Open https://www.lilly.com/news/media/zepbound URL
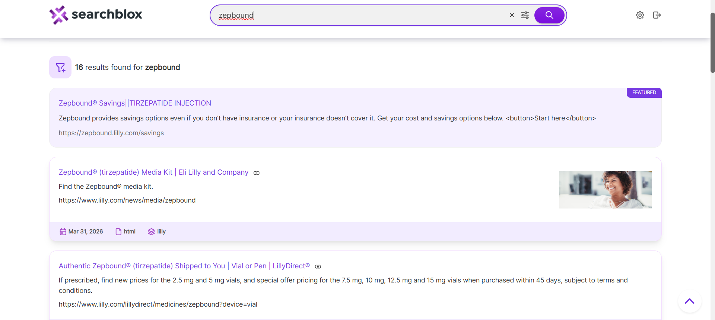 tap(127, 200)
